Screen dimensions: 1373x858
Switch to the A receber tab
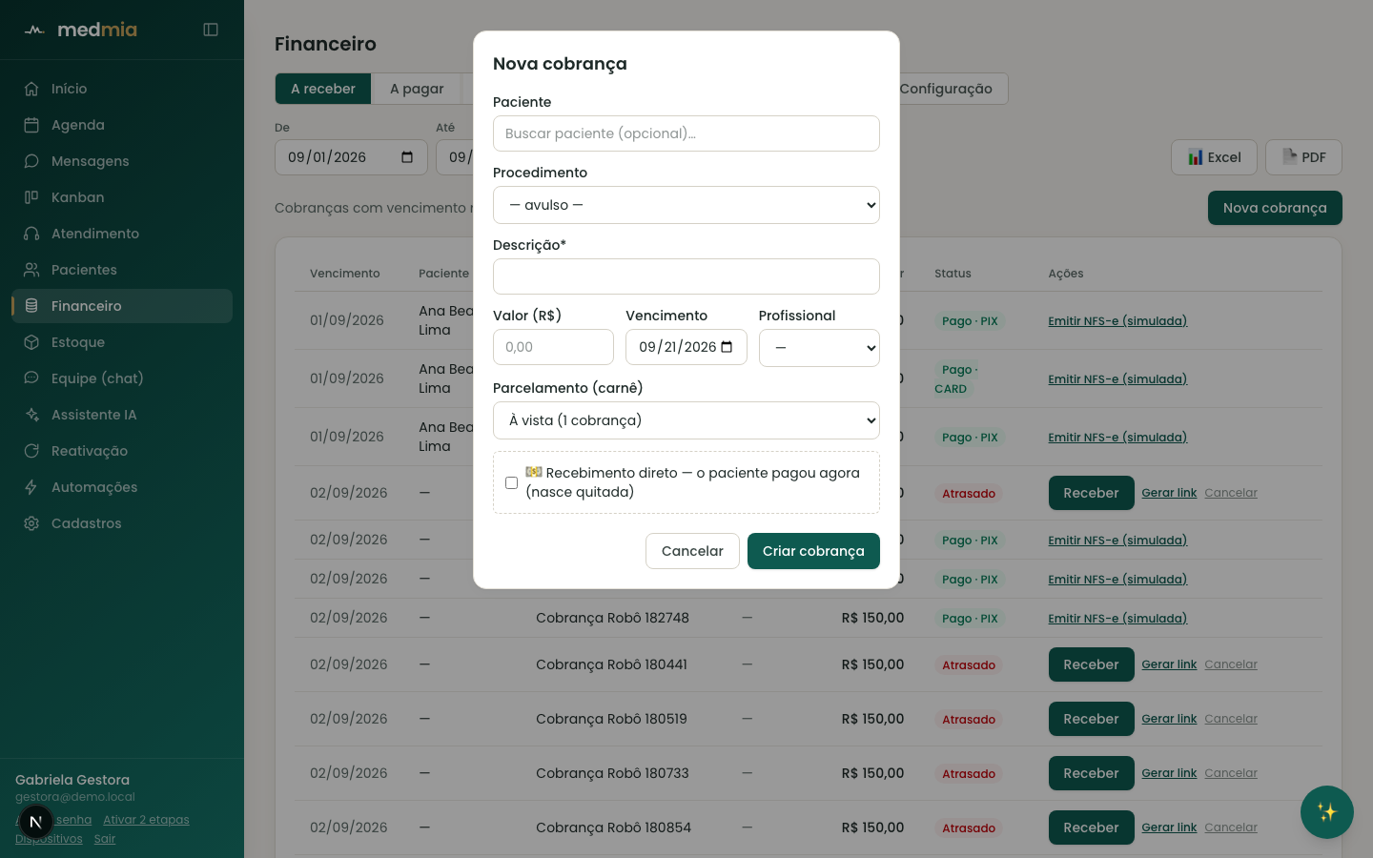[323, 89]
